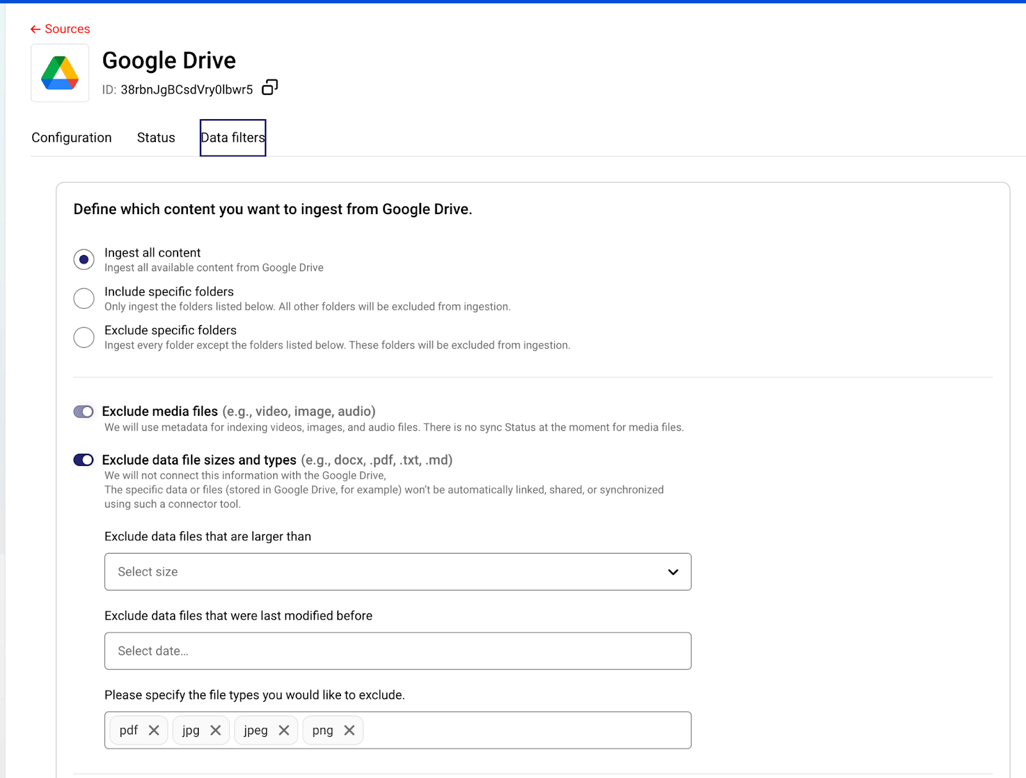Remove the jpg file type tag

pyautogui.click(x=215, y=730)
